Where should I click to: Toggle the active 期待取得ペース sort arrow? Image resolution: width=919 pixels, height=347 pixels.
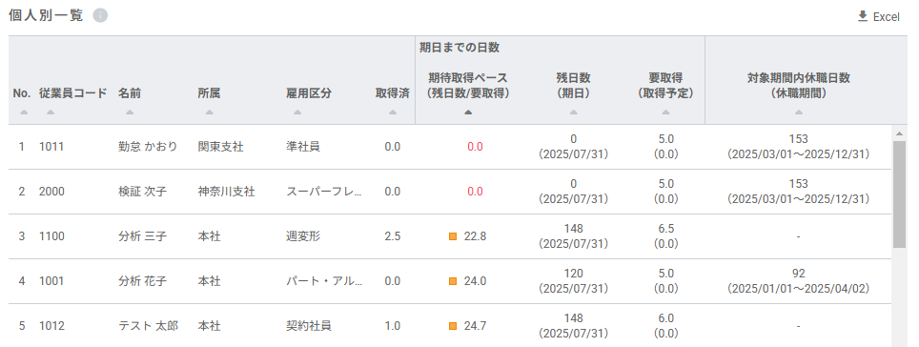tap(468, 112)
